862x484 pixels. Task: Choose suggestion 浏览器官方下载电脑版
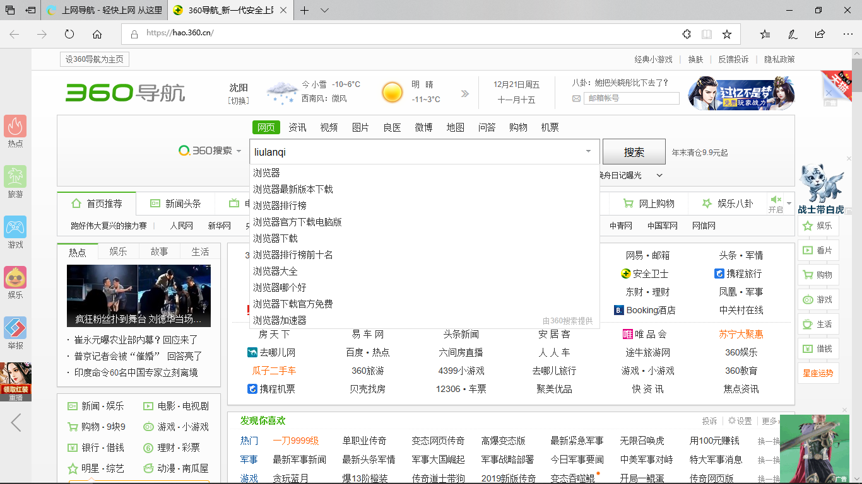click(x=424, y=222)
